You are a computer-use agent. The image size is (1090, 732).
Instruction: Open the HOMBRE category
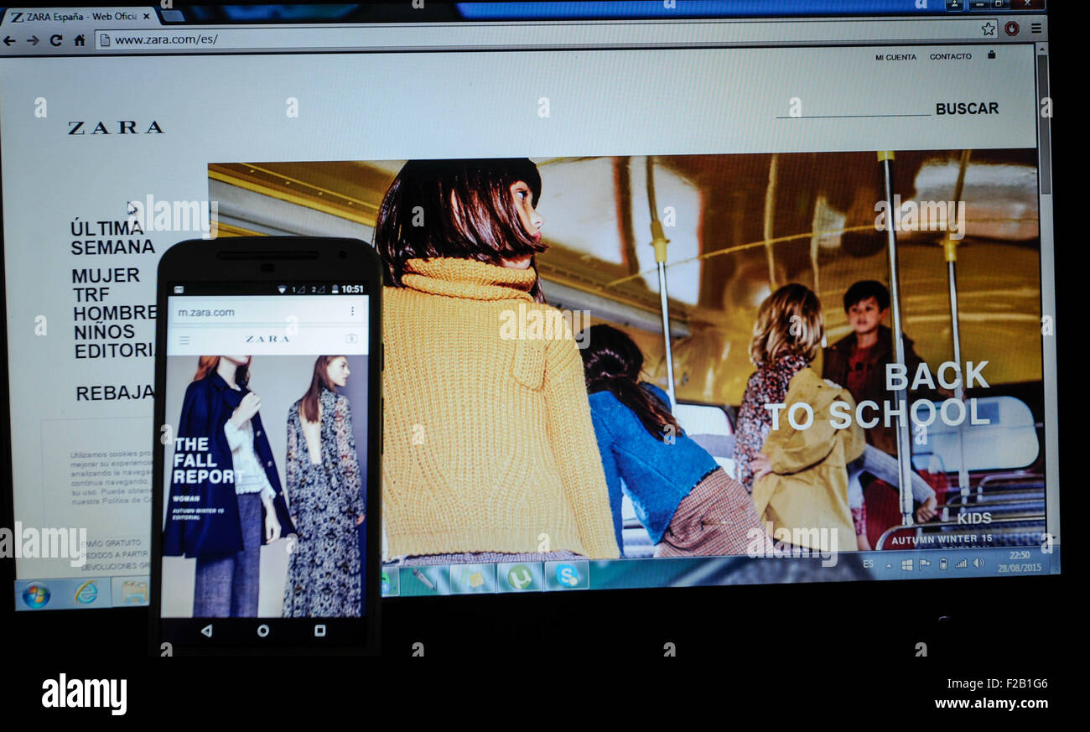[114, 314]
